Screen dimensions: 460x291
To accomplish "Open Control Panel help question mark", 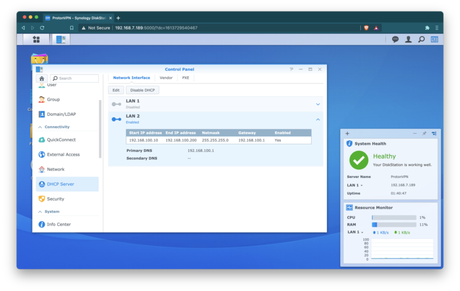I will (291, 69).
